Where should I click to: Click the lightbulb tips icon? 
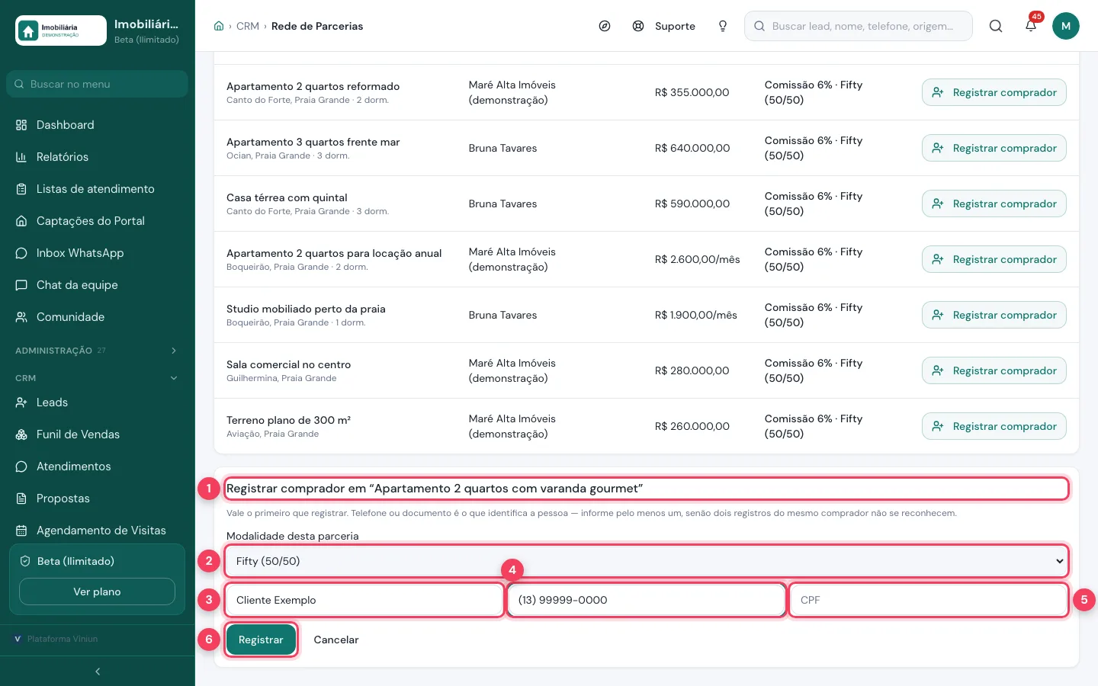click(x=723, y=26)
